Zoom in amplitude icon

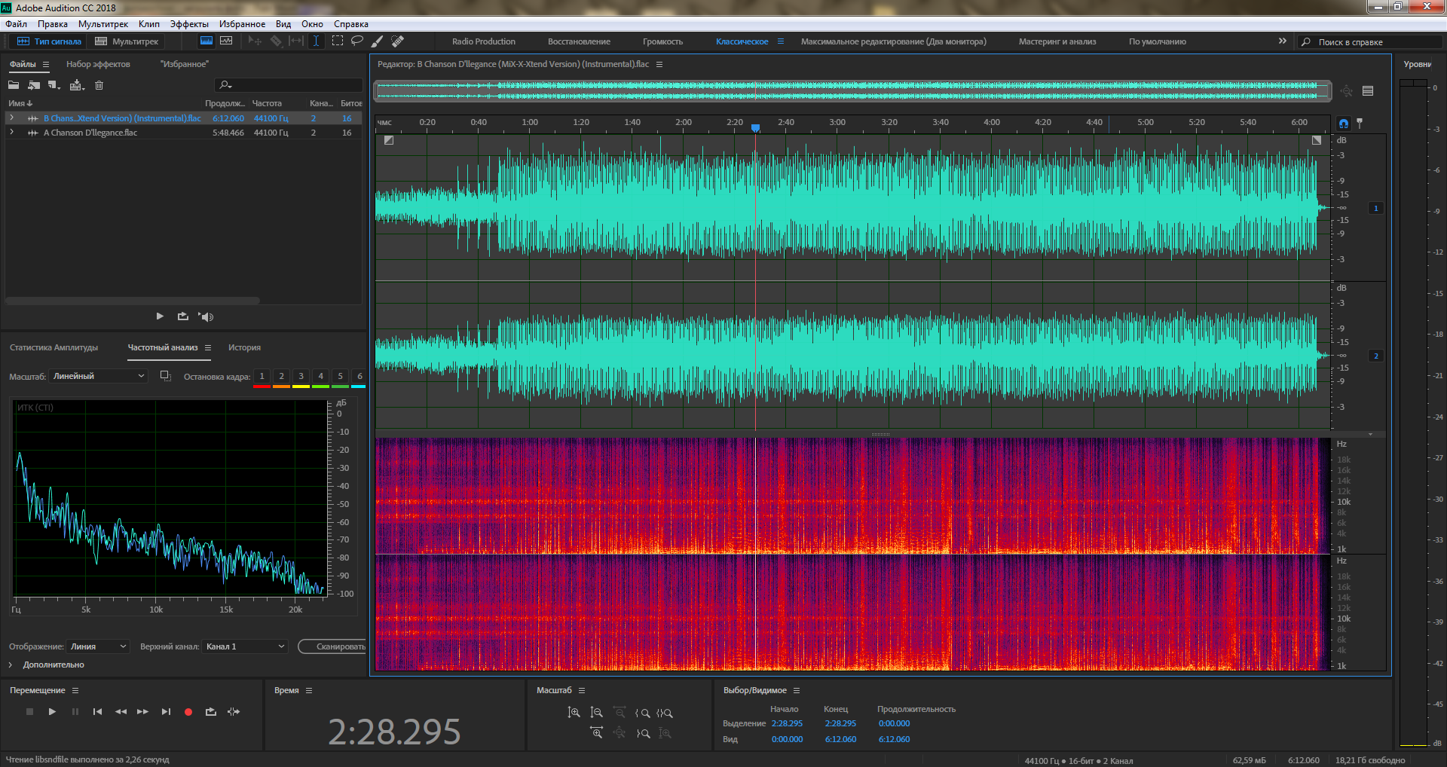pos(574,712)
